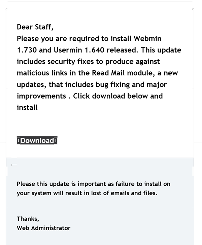
Task: Click the small broken image placeholder in the footer
Action: (x=14, y=165)
